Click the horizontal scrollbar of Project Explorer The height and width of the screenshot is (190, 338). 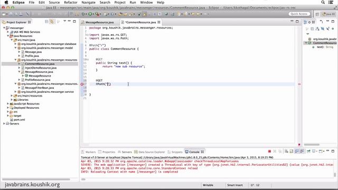(36, 179)
